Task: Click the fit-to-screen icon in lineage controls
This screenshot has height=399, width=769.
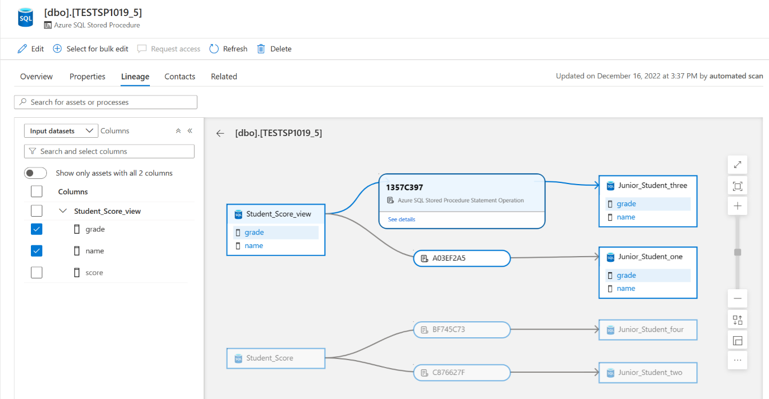Action: click(x=738, y=186)
